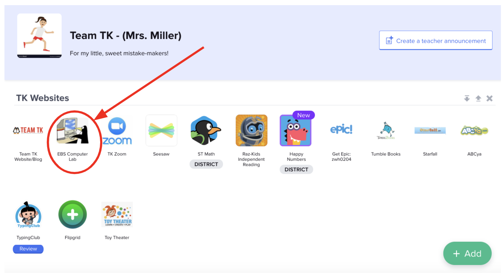The width and height of the screenshot is (504, 279).
Task: Open the ABCya icon
Action: [x=474, y=130]
